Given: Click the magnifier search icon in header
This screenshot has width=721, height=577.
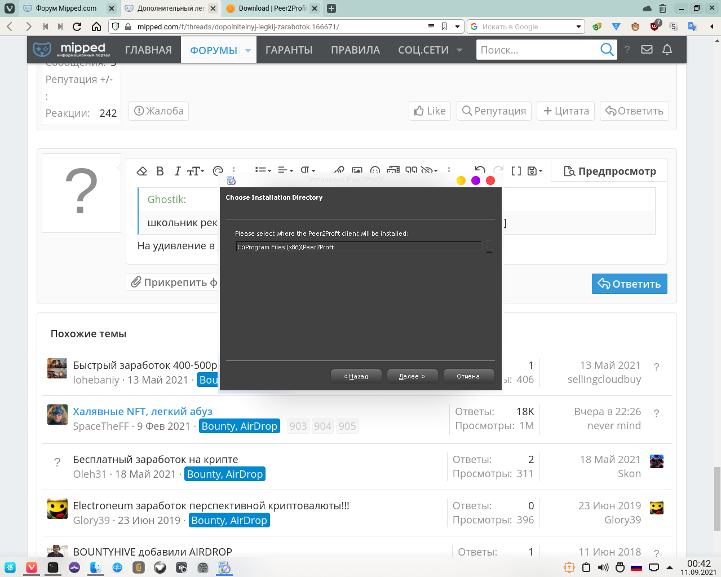Looking at the screenshot, I should [607, 50].
